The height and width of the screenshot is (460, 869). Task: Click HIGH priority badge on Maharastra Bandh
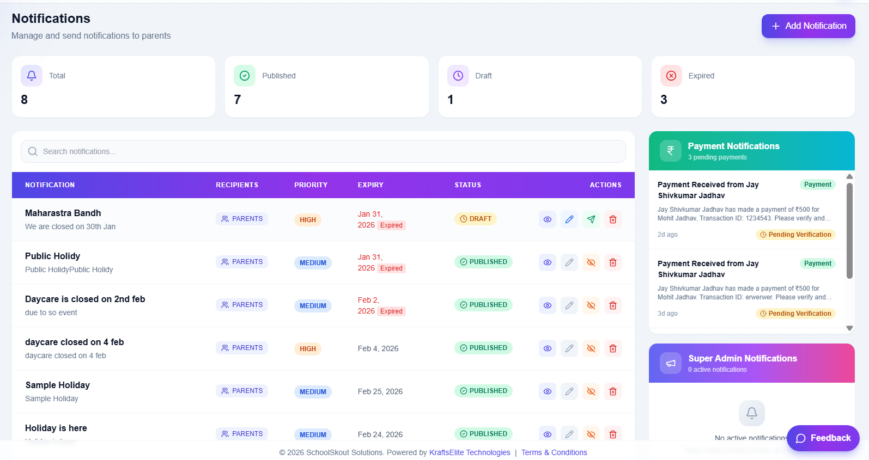(308, 220)
